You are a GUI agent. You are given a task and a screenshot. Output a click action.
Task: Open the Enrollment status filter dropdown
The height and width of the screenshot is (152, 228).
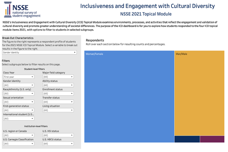tap(58, 94)
